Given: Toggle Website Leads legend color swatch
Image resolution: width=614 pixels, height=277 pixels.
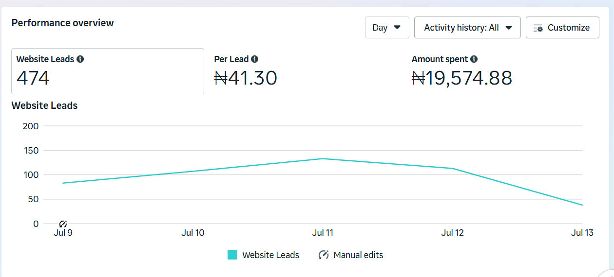Looking at the screenshot, I should [x=232, y=255].
